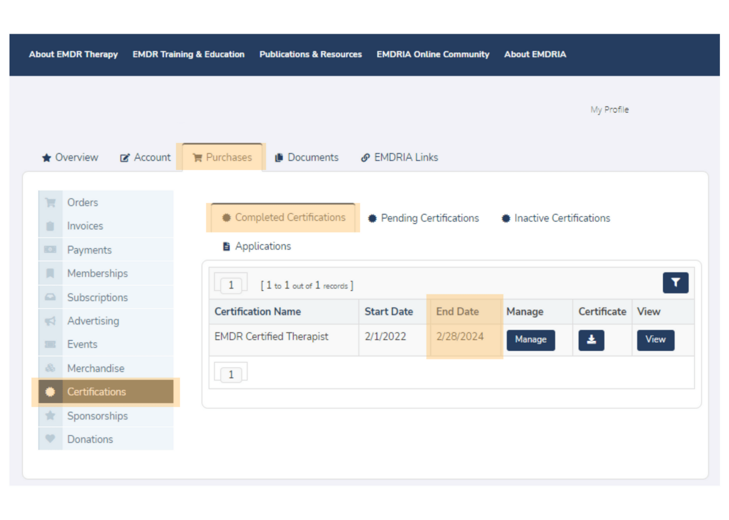
Task: Open Subscriptions in the sidebar
Action: click(106, 297)
